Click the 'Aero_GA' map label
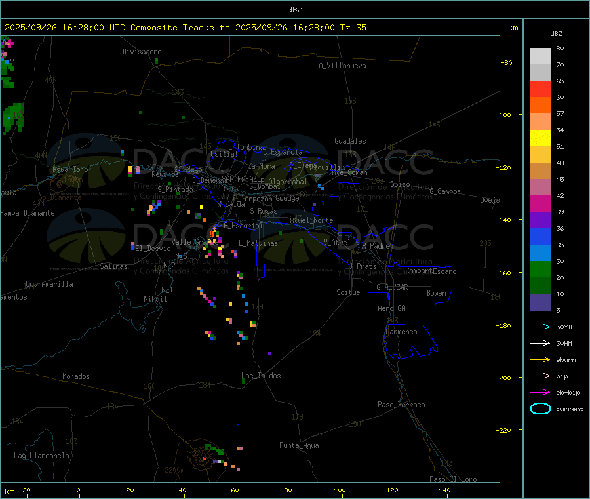The width and height of the screenshot is (590, 499). (392, 308)
